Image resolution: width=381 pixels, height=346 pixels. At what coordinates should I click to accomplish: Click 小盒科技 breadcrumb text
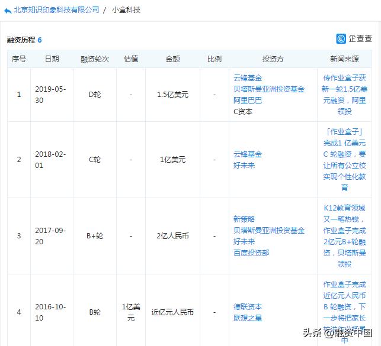(126, 10)
